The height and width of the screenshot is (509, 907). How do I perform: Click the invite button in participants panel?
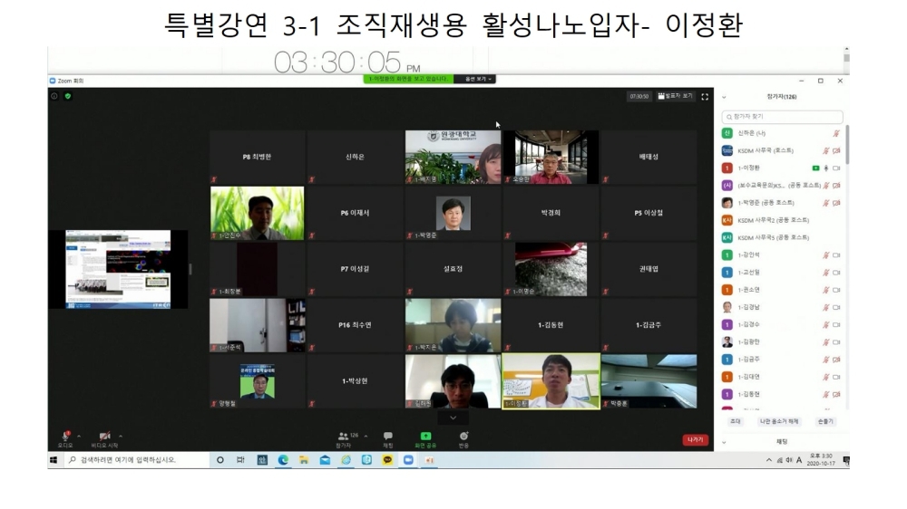tap(735, 422)
